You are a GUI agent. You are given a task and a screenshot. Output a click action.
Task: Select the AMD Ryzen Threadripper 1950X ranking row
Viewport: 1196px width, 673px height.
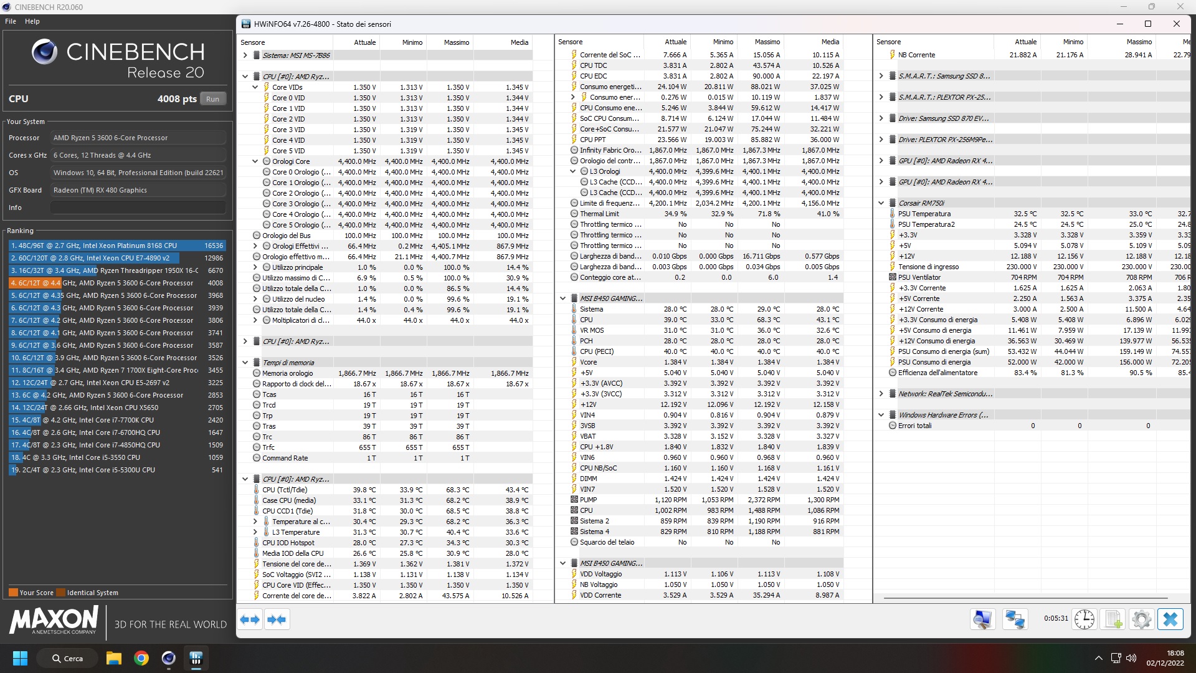click(117, 270)
